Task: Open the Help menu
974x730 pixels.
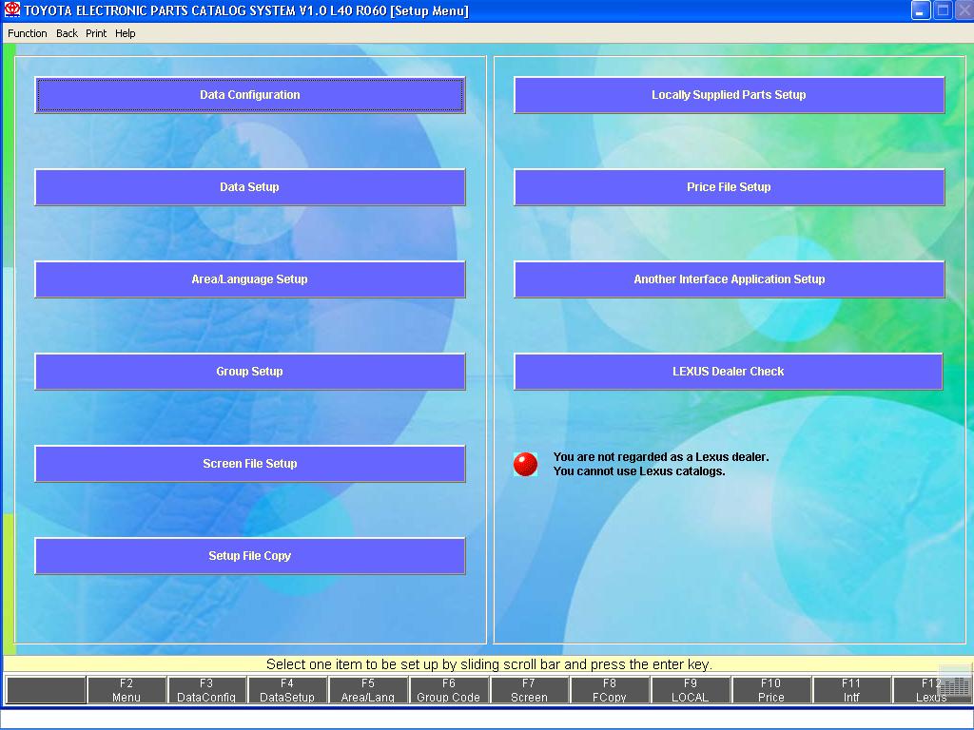Action: tap(126, 33)
